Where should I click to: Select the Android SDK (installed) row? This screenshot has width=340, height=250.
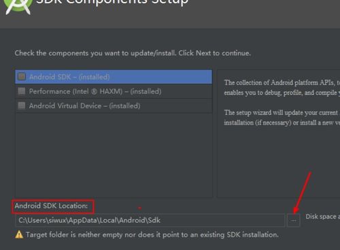point(114,77)
